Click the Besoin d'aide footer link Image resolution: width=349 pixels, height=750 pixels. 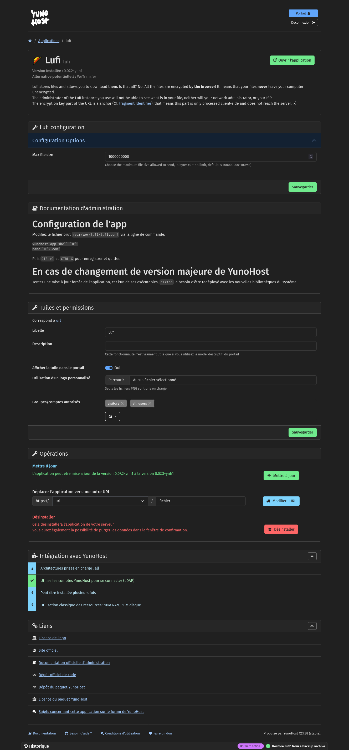(78, 733)
